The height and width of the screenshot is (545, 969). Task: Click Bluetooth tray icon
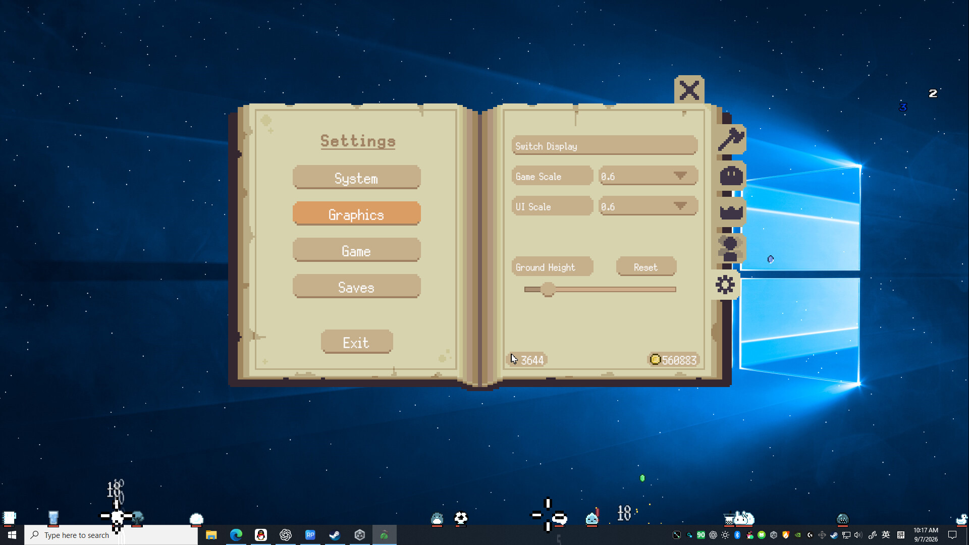737,535
